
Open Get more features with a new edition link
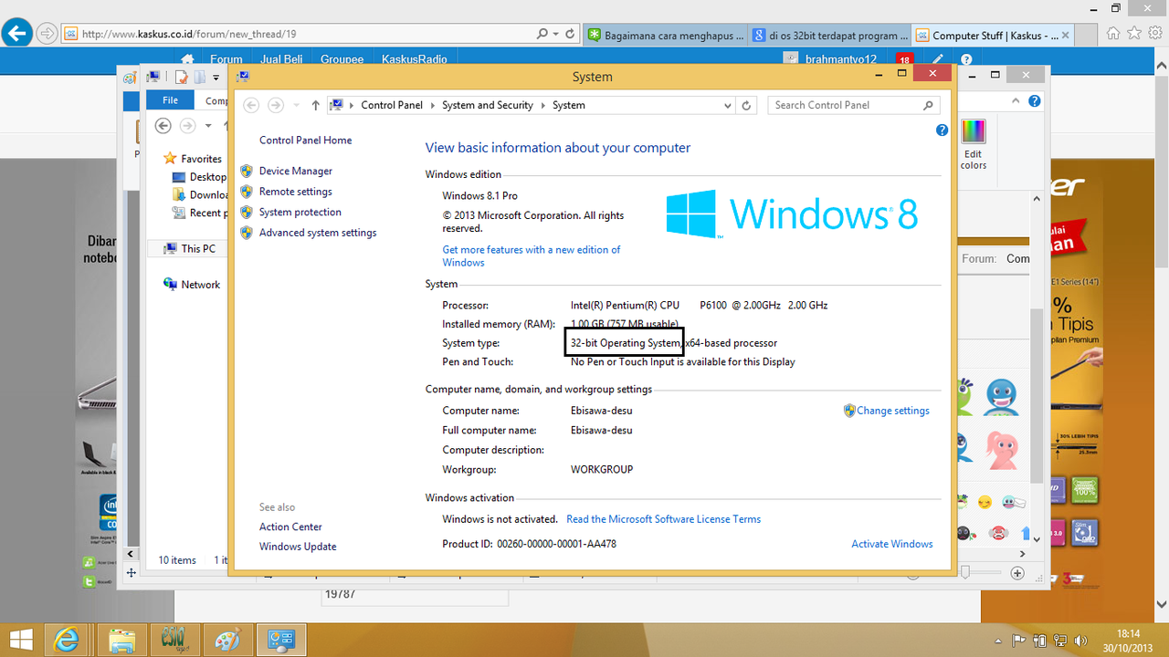point(531,255)
